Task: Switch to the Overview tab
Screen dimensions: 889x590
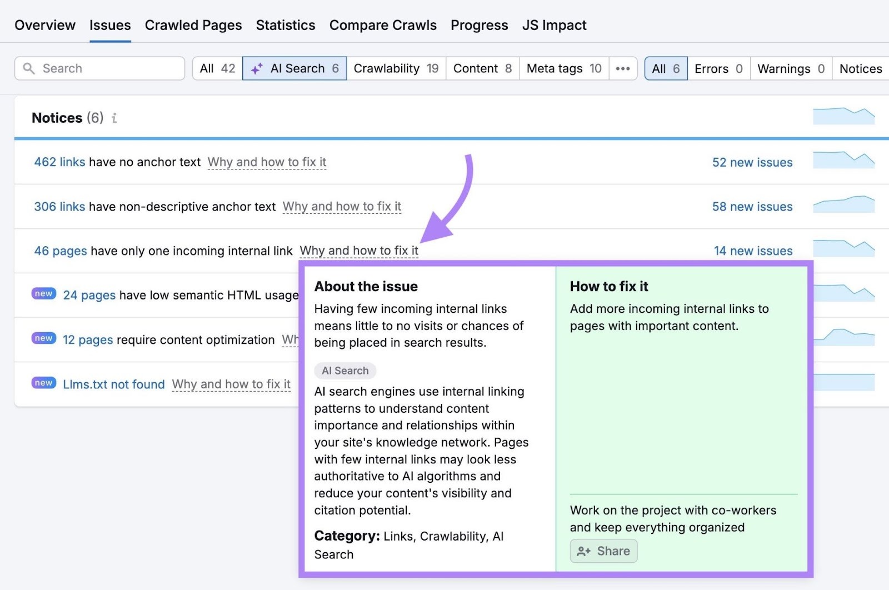Action: 44,25
